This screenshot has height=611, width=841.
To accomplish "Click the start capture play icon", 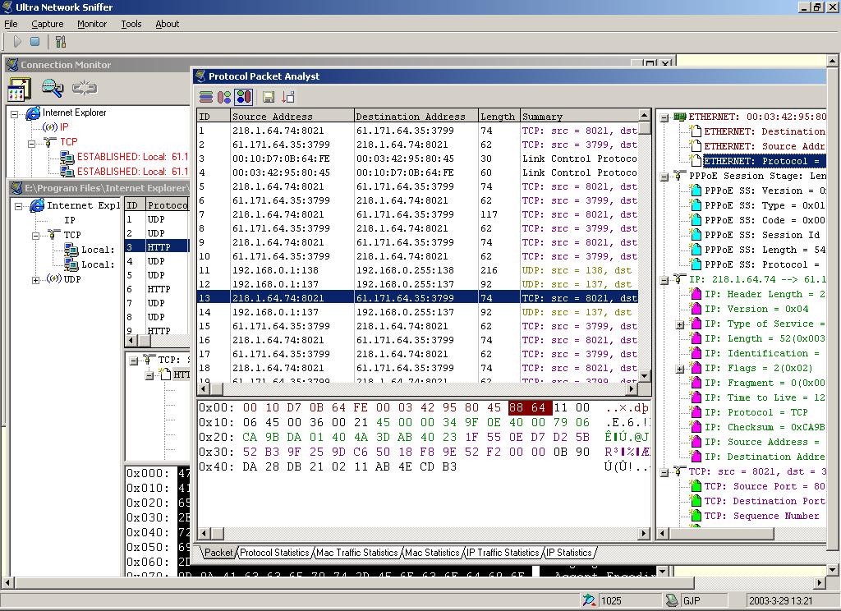I will pyautogui.click(x=17, y=42).
